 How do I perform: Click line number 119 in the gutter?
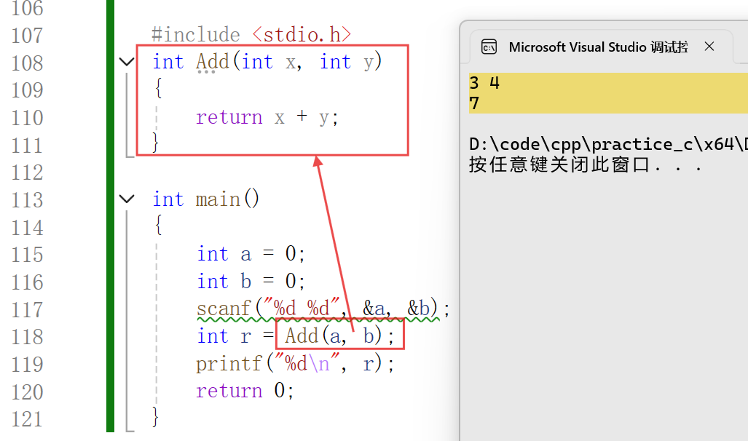coord(27,365)
